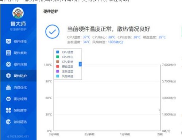The image size is (182, 140).
Task: Click the CPU核心 value 38°C
Action: [112, 37]
